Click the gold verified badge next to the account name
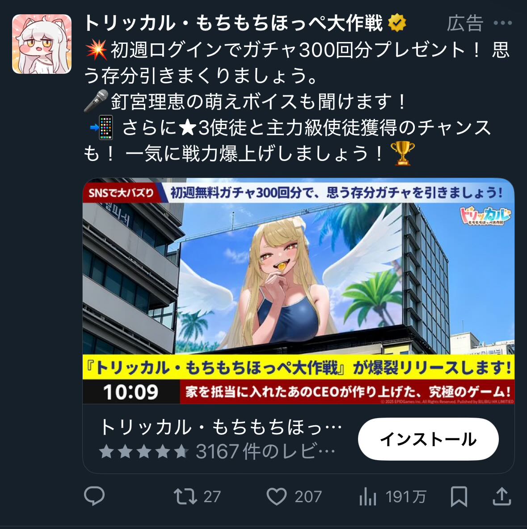 point(397,23)
